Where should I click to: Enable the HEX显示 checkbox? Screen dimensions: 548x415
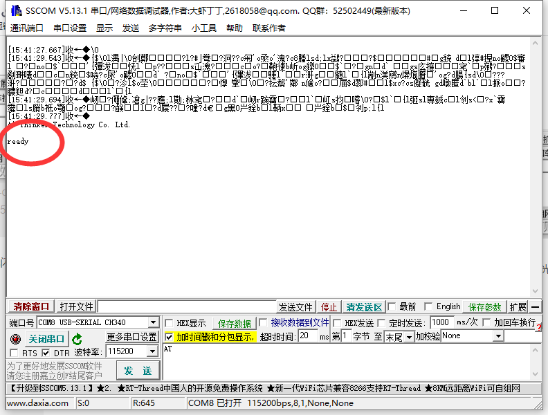(169, 323)
